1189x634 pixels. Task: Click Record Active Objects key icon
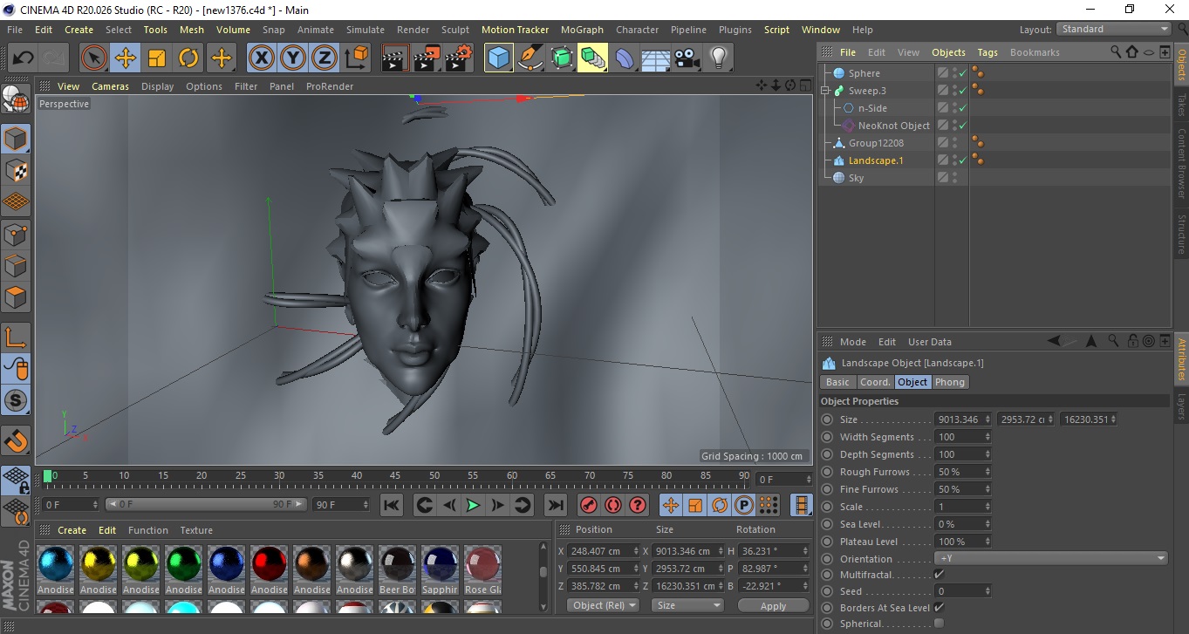(589, 505)
